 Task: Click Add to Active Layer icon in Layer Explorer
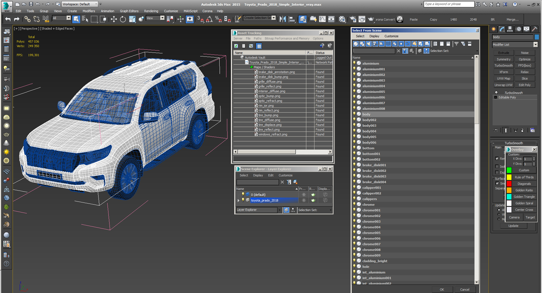(296, 182)
